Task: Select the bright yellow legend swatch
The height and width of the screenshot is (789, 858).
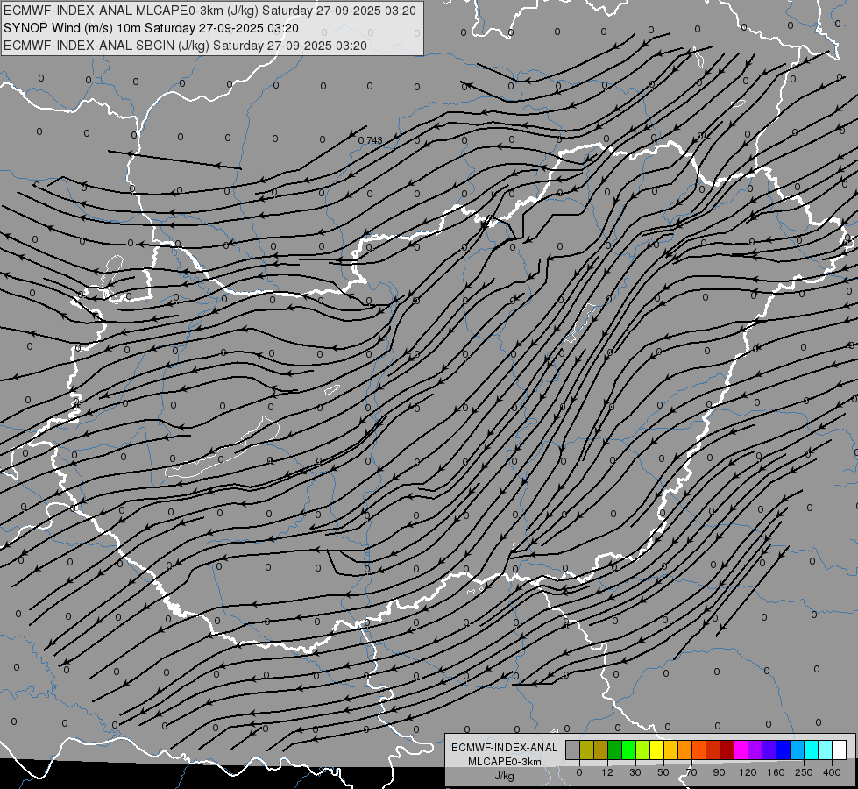Action: pyautogui.click(x=656, y=750)
